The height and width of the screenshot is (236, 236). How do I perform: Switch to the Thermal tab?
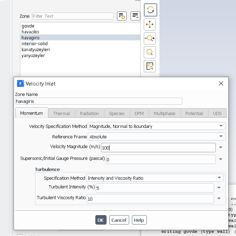[62, 113]
